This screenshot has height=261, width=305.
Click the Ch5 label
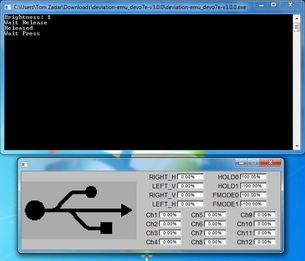(x=197, y=215)
